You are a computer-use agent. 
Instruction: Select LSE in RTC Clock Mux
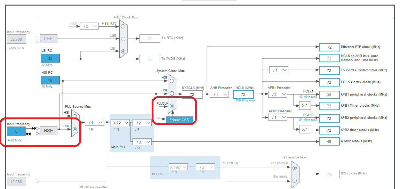click(x=123, y=39)
